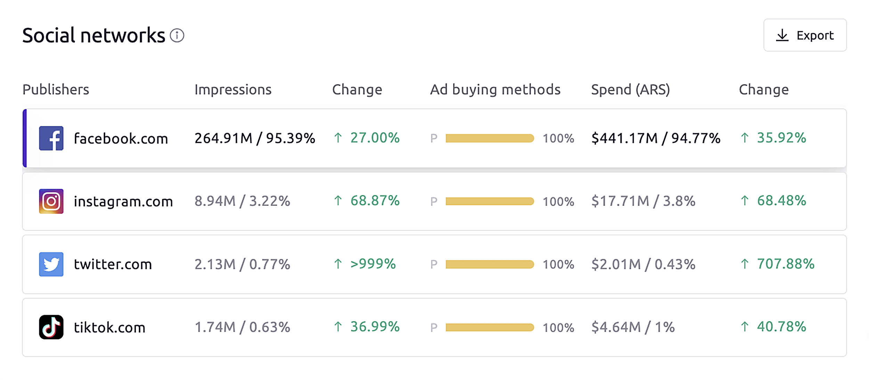Click the Instagram icon next to instagram.com

(51, 201)
